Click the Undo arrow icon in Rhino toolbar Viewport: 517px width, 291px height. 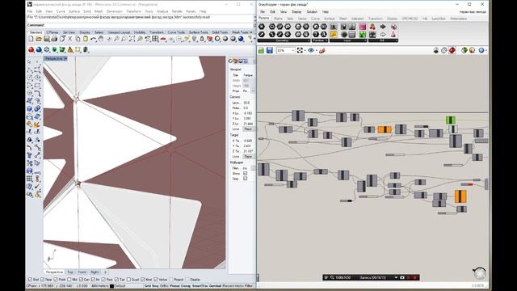pos(94,39)
